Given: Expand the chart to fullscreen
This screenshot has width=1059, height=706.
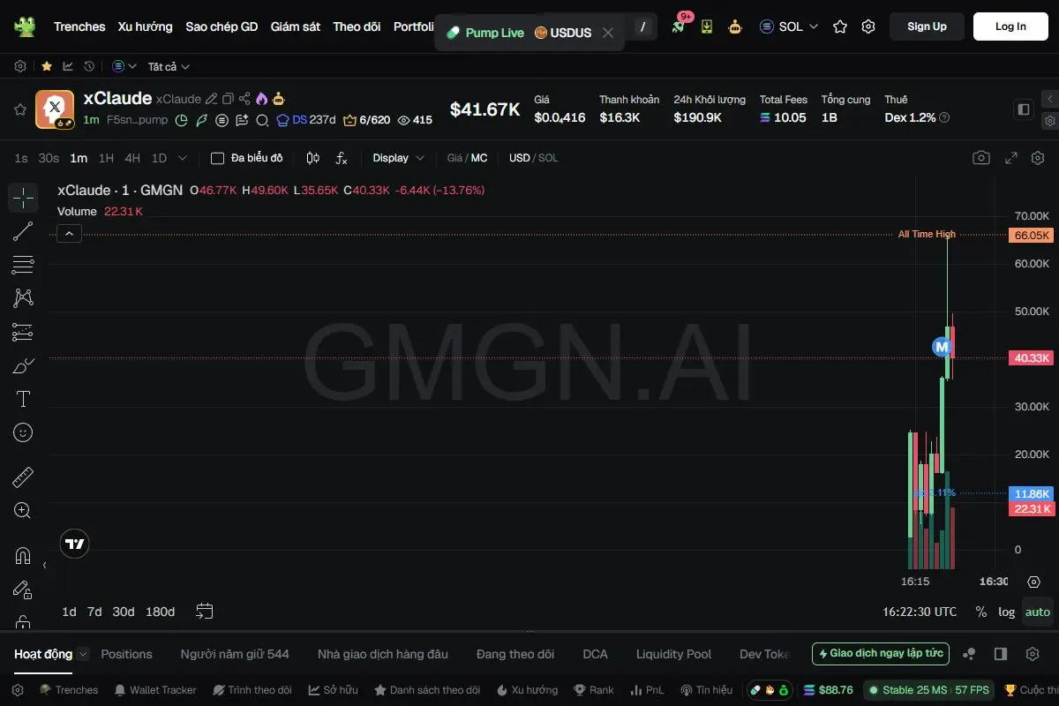Looking at the screenshot, I should click(x=1012, y=158).
